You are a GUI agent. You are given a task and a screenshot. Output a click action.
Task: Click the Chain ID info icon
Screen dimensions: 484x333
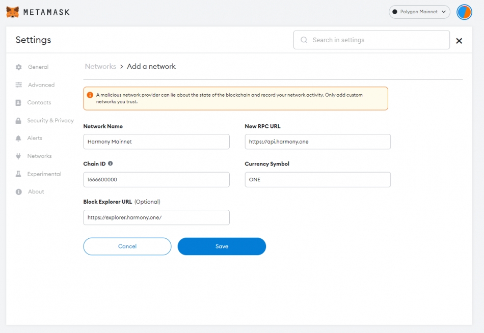pyautogui.click(x=110, y=163)
